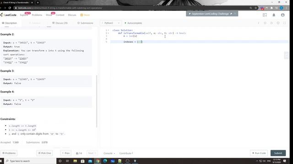Click the Next problem button

point(92,153)
